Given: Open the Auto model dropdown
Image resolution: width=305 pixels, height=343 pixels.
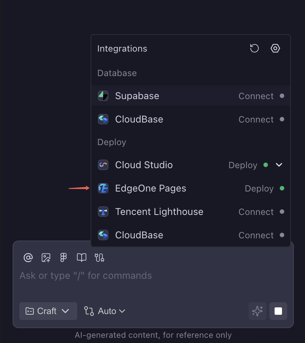Looking at the screenshot, I should click(x=105, y=311).
